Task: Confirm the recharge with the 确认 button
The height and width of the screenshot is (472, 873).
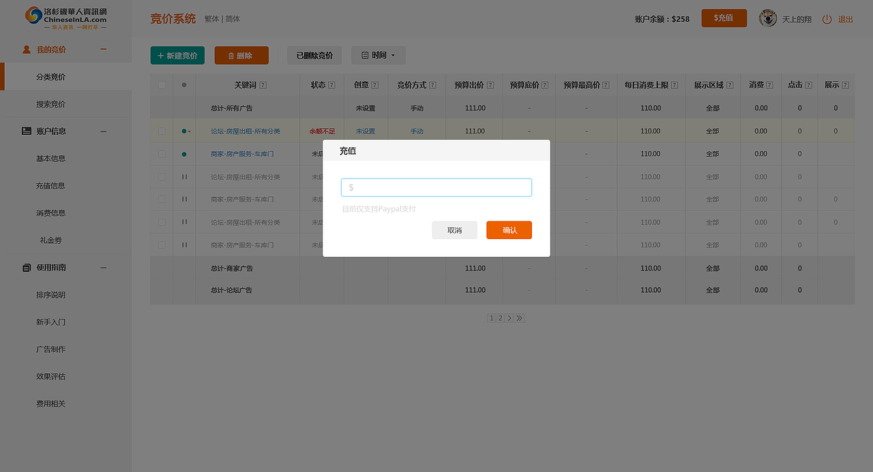Action: point(509,230)
